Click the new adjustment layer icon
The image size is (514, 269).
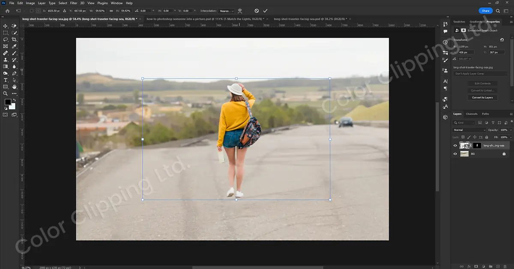pos(484,266)
